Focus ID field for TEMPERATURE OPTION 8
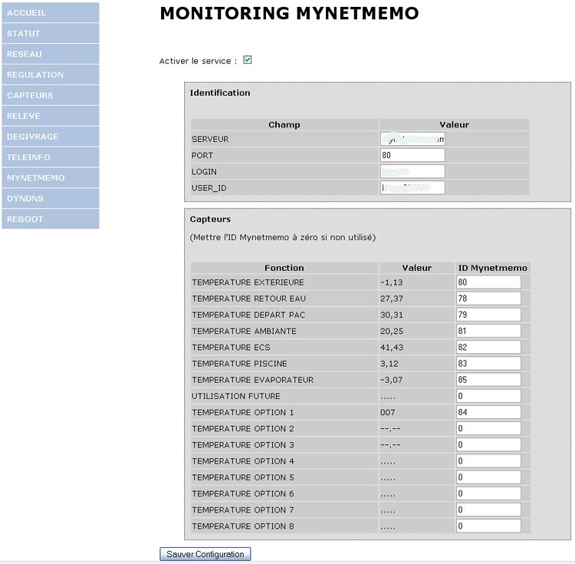This screenshot has width=575, height=564. coord(488,526)
